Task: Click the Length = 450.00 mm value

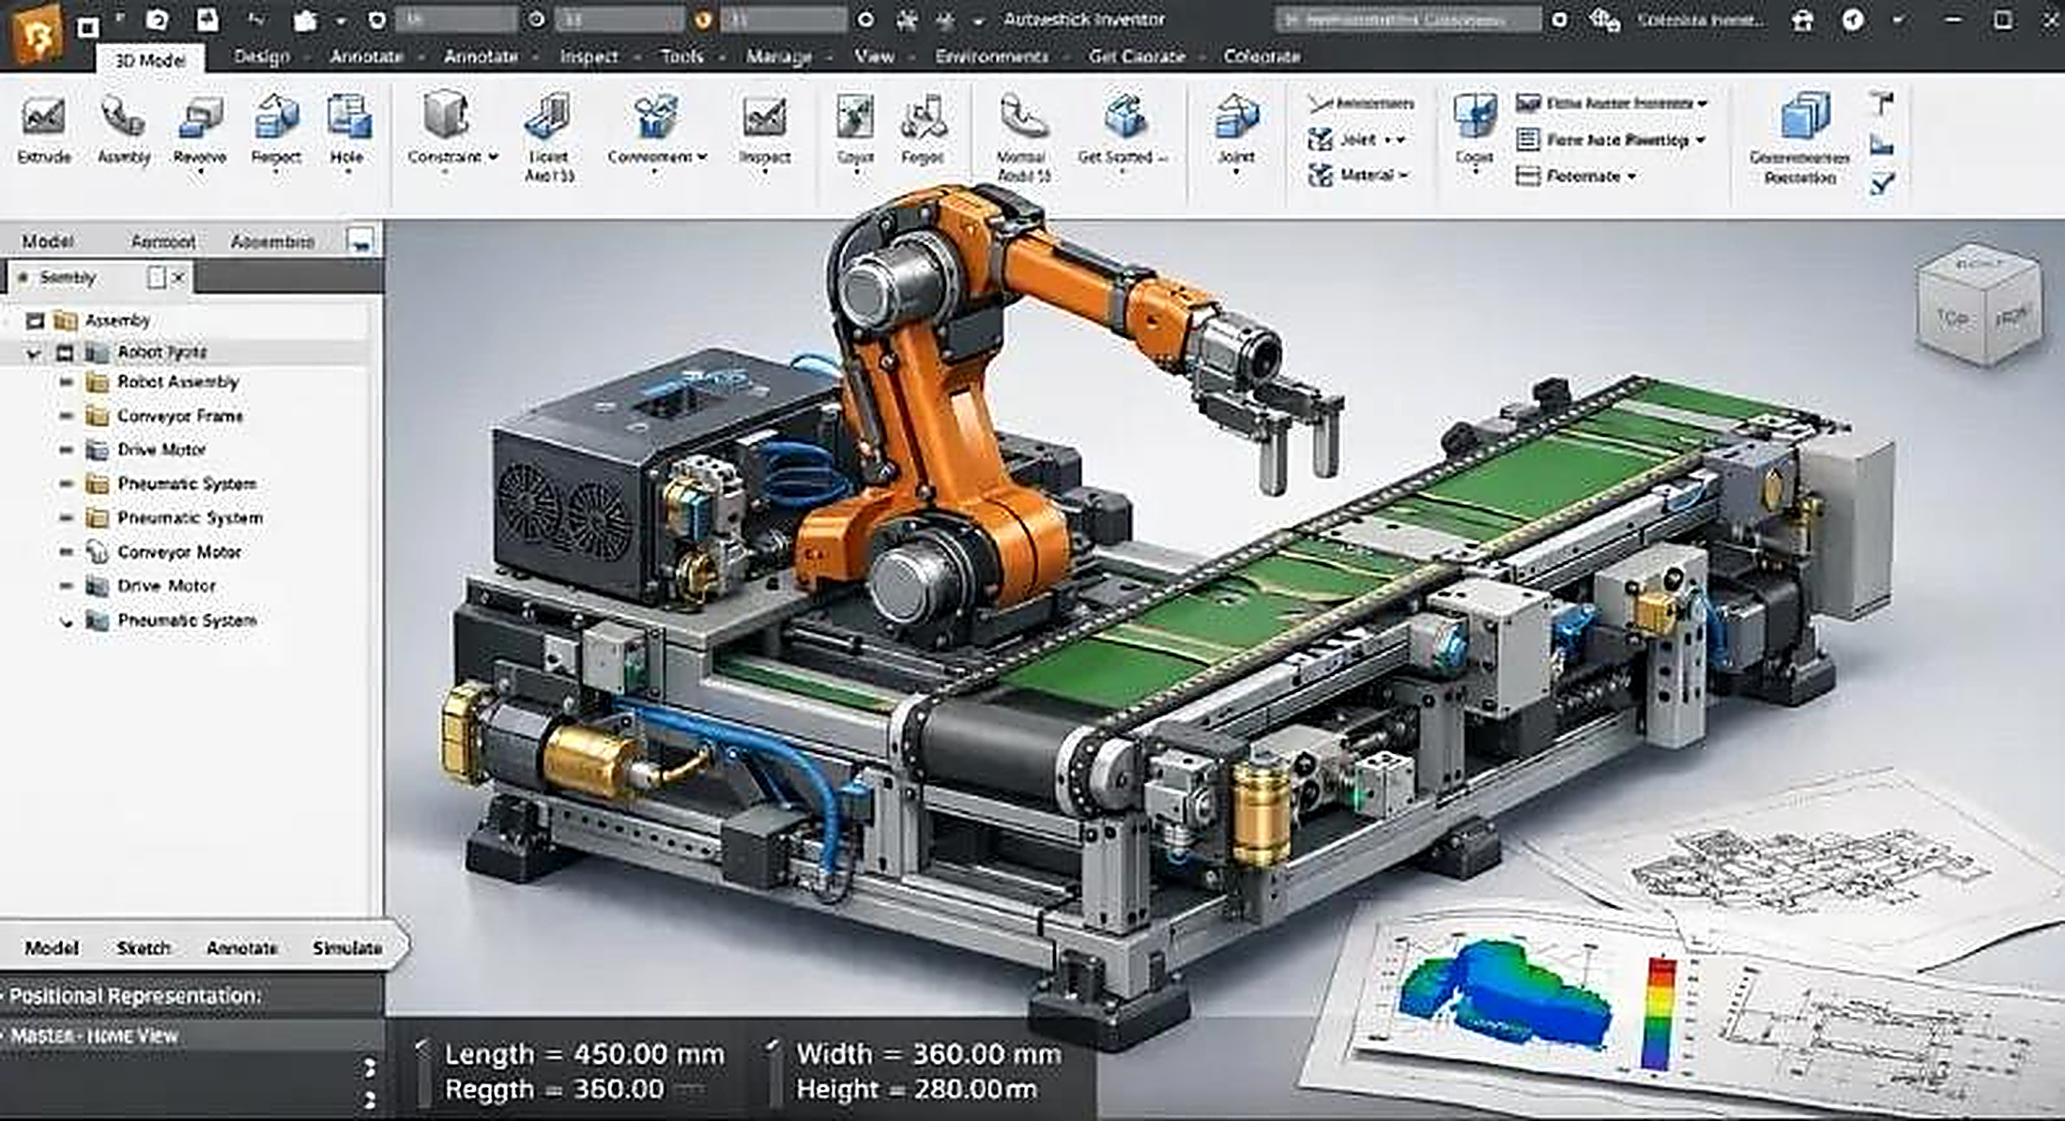Action: [584, 1054]
